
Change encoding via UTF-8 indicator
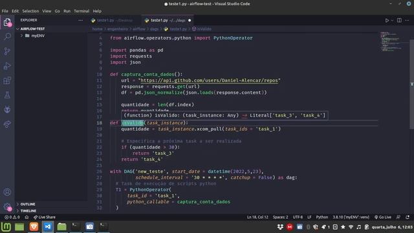(298, 217)
